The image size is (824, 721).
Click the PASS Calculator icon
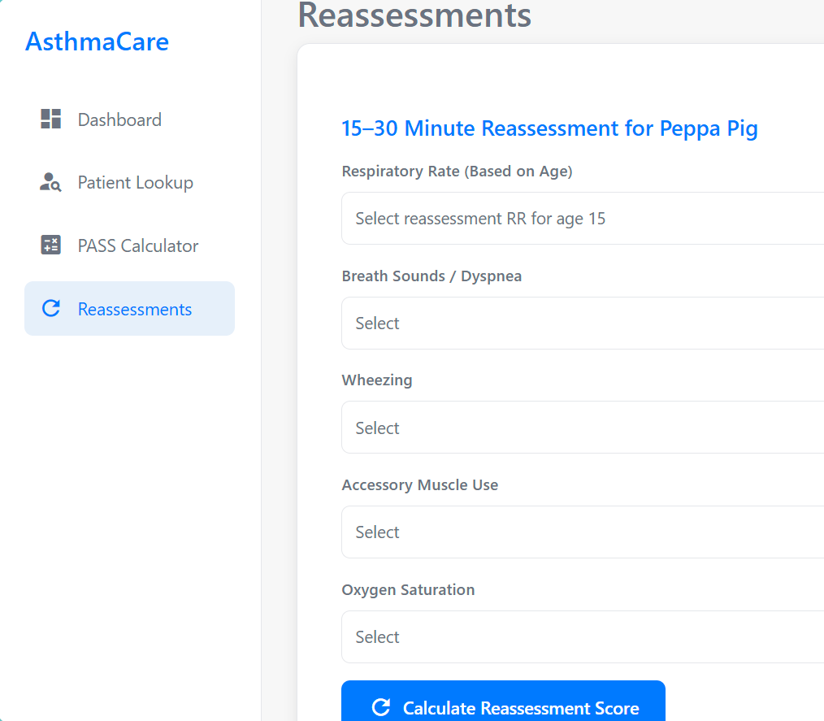(50, 245)
